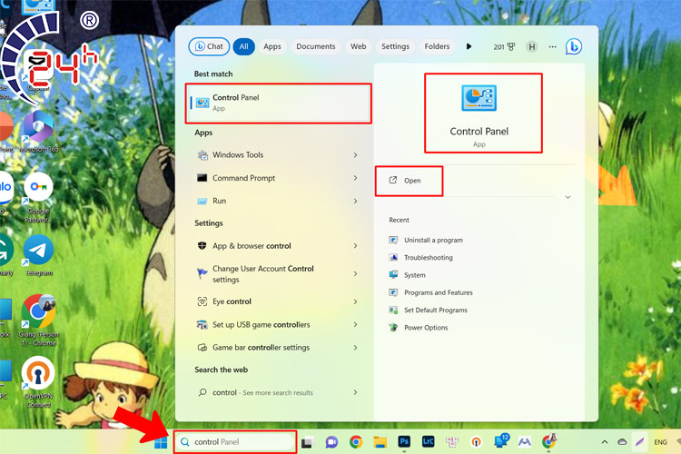The image size is (681, 454).
Task: Expand Change User Account Control chevron
Action: pos(355,273)
